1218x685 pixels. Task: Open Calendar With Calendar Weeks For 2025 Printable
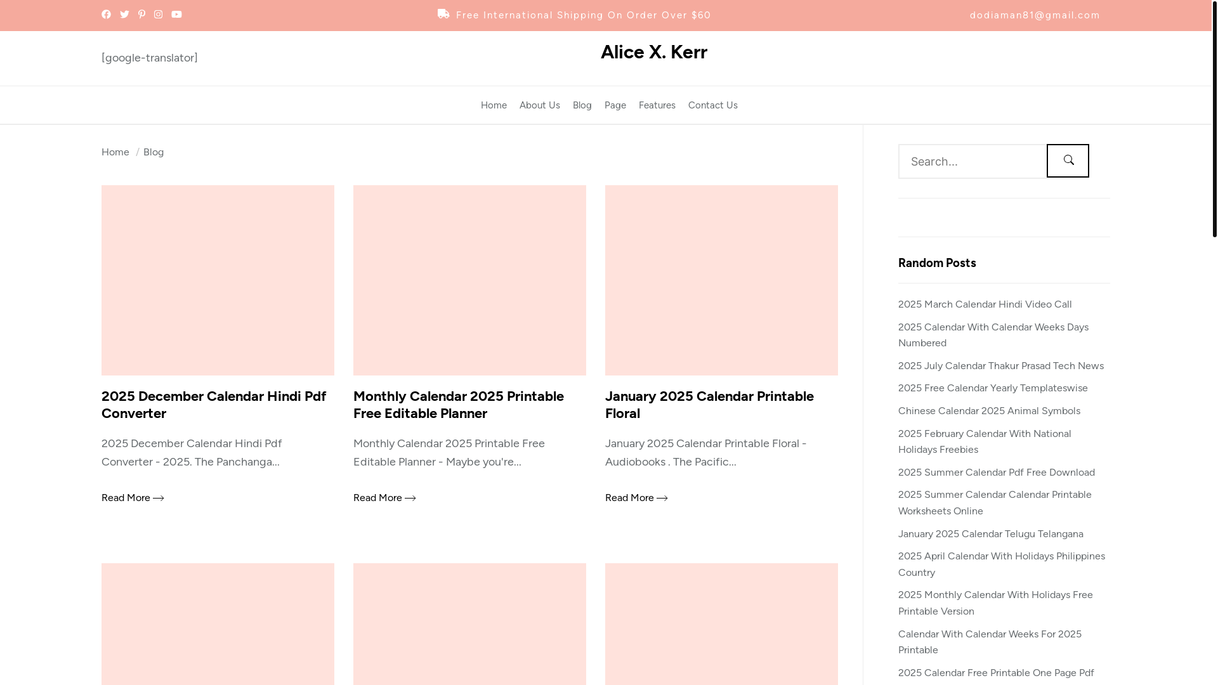click(990, 642)
